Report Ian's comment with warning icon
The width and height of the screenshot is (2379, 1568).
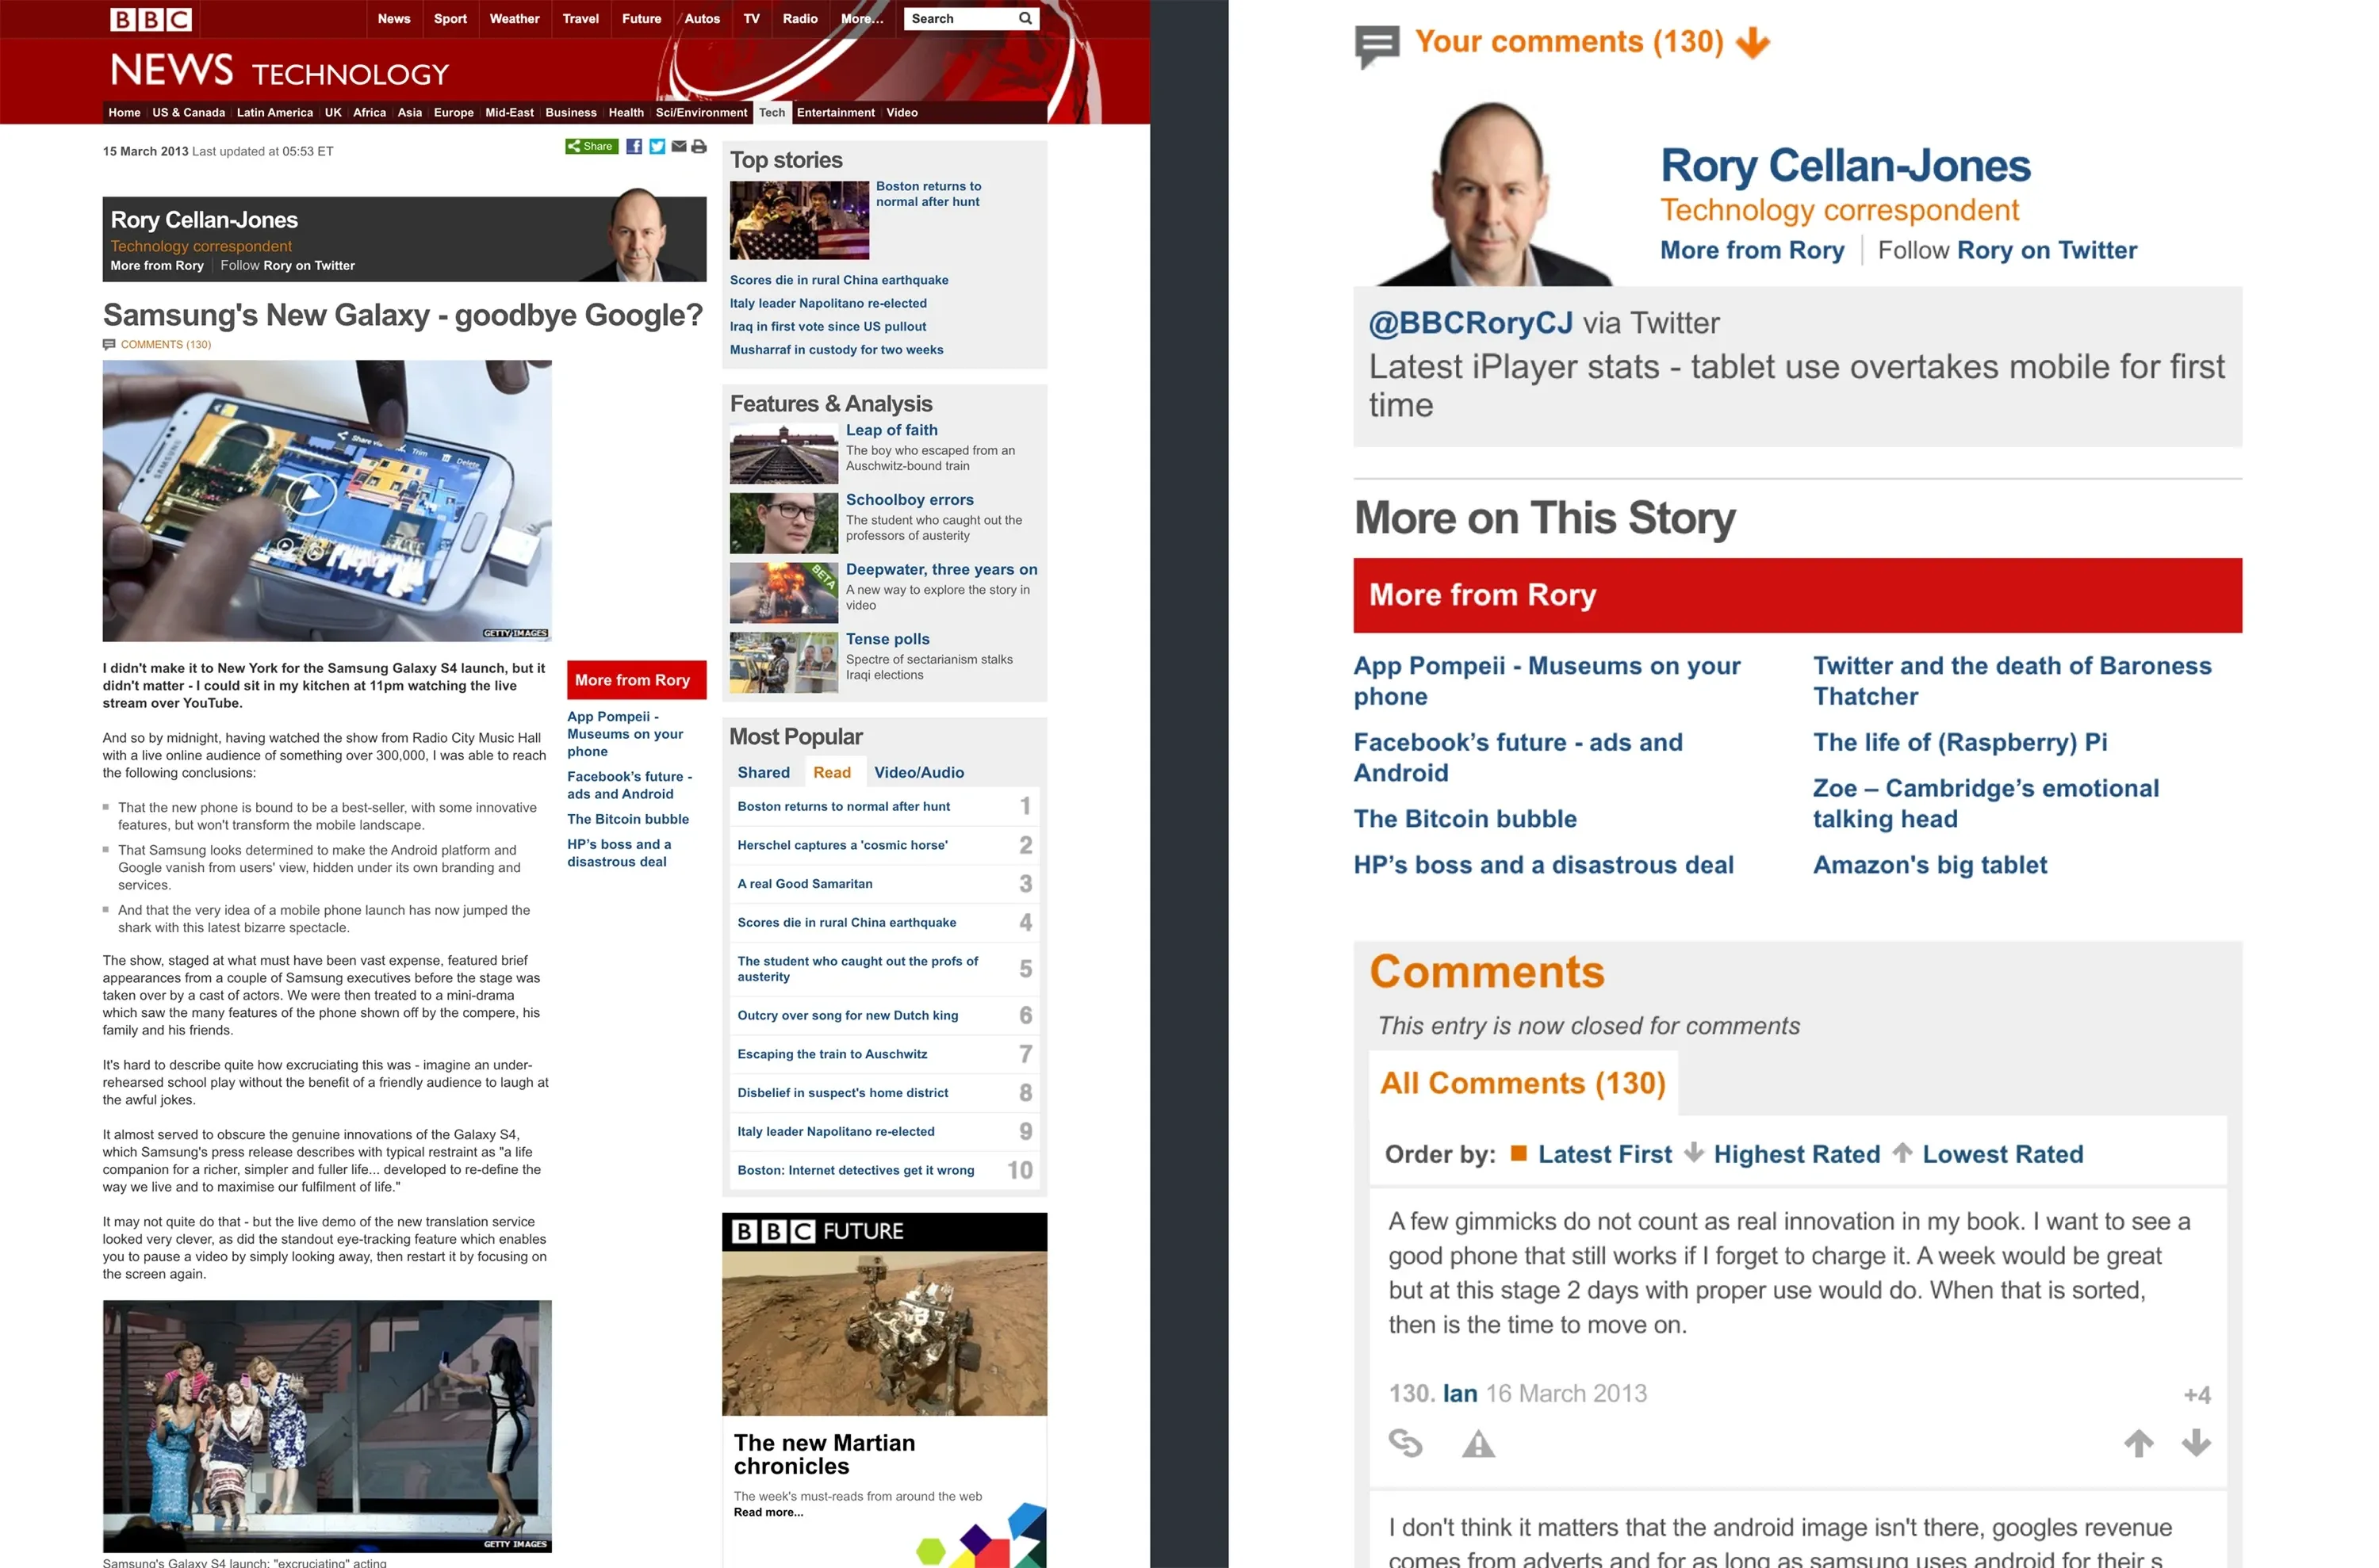1477,1443
